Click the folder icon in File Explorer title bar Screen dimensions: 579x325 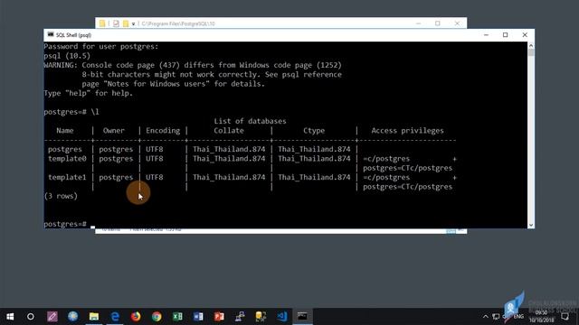coord(102,23)
